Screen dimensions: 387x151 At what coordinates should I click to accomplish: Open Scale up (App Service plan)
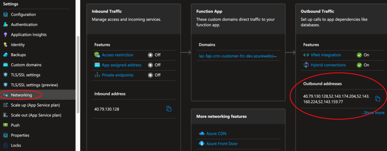35,105
